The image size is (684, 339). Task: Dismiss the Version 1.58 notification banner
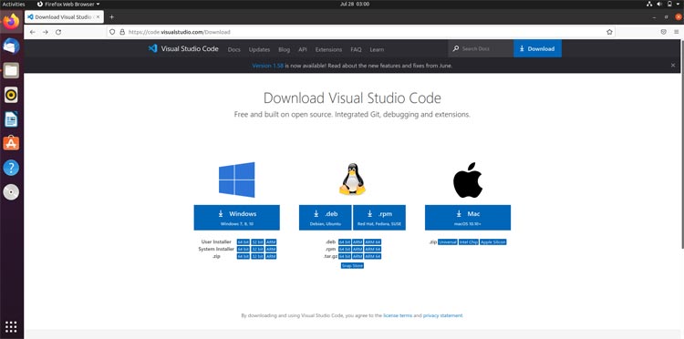tap(673, 65)
